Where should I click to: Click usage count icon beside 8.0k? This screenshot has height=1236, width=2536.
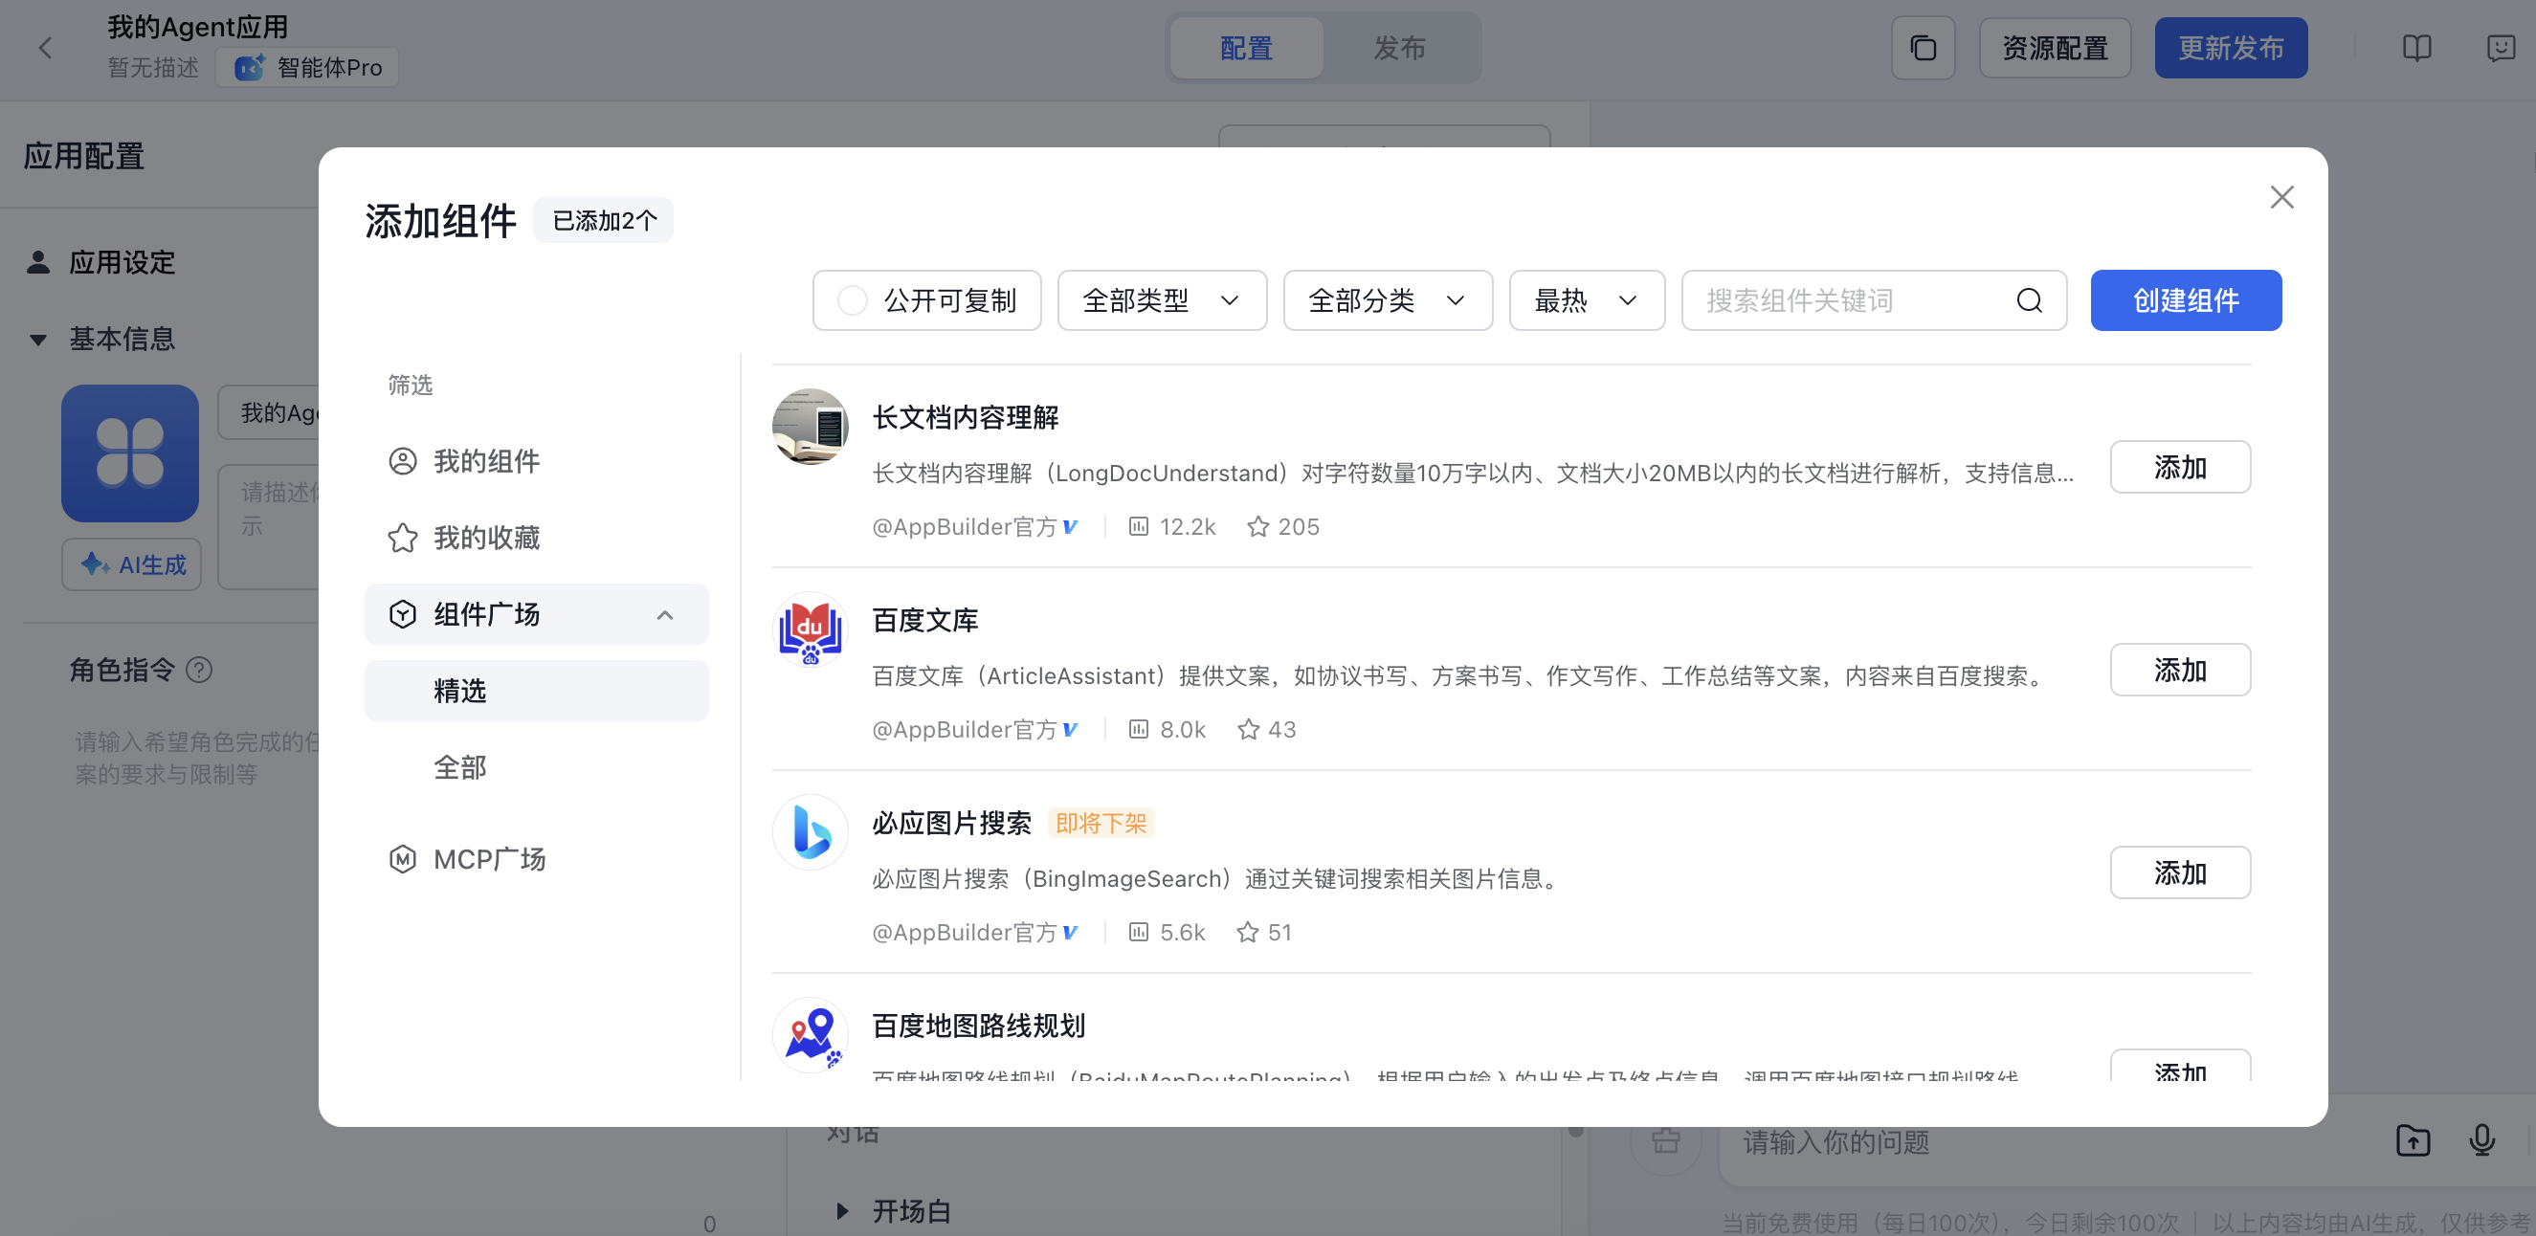(1138, 729)
